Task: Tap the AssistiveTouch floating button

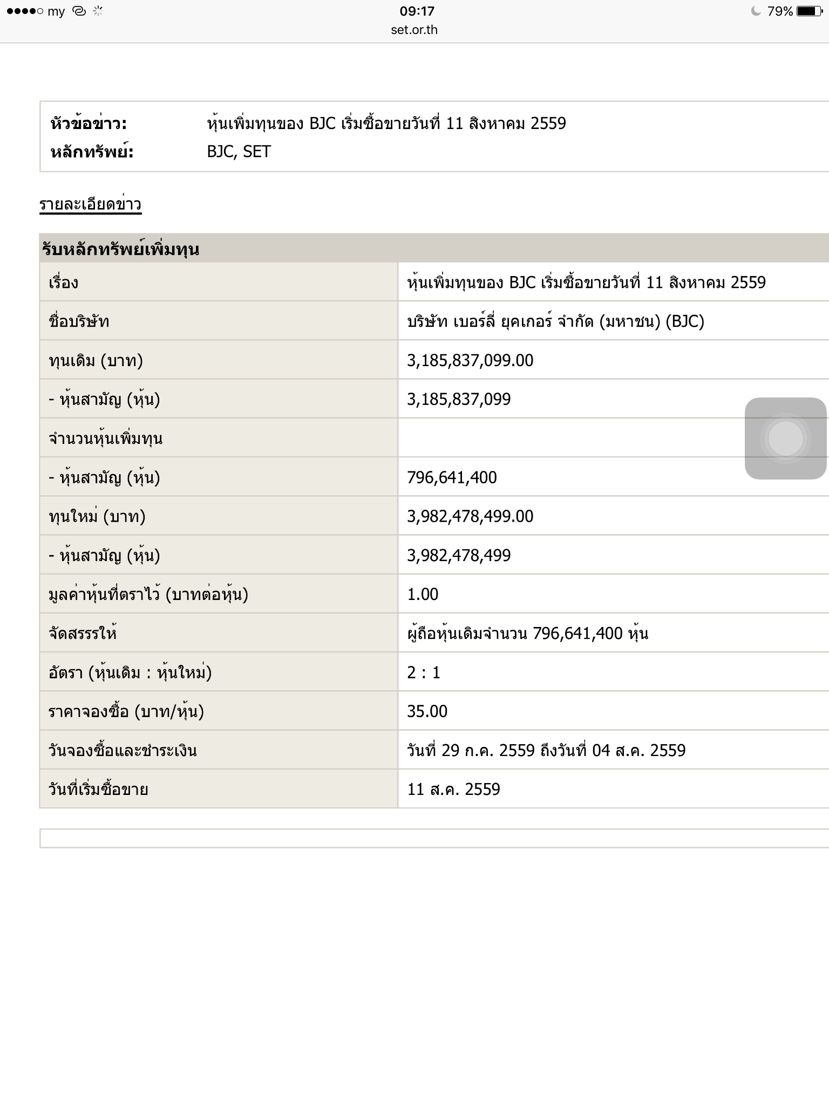Action: [785, 438]
